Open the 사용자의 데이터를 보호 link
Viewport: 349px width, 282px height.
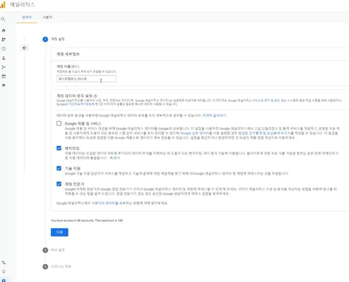pyautogui.click(x=109, y=203)
